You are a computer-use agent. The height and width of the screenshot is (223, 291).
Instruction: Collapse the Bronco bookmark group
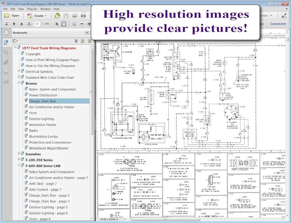pos(19,83)
